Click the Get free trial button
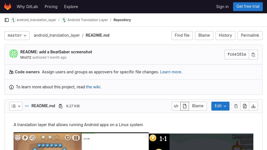 click(x=248, y=6)
